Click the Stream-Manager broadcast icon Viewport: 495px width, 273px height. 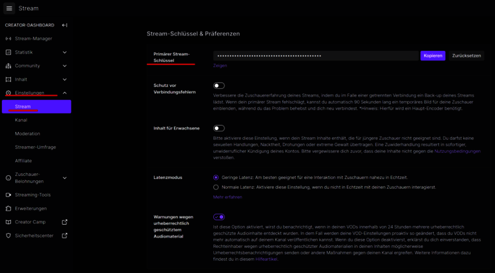(8, 39)
